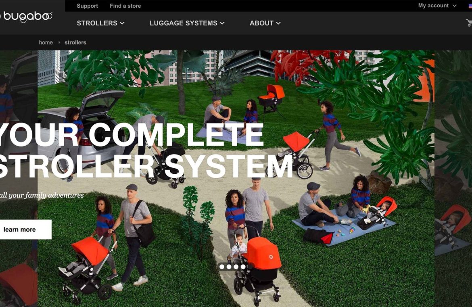Select the fourth carousel slide dot
The width and height of the screenshot is (472, 307).
click(x=243, y=267)
